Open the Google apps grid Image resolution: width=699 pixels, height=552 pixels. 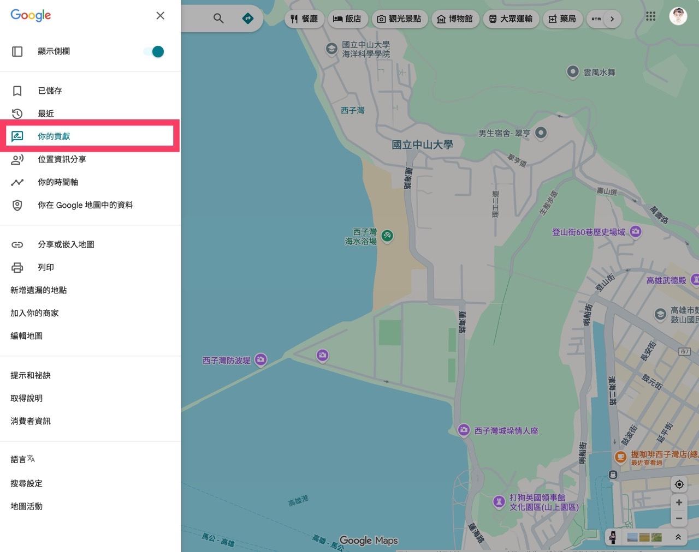coord(650,16)
